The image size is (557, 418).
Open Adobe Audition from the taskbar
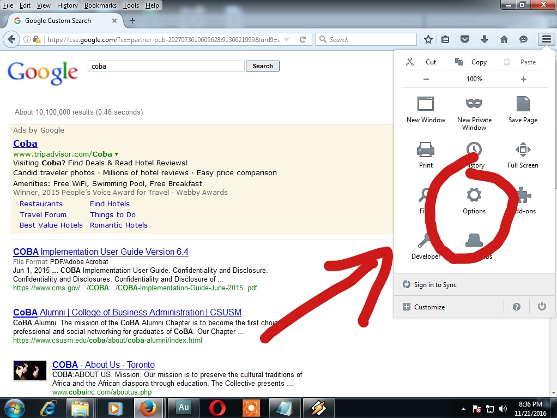pyautogui.click(x=184, y=408)
